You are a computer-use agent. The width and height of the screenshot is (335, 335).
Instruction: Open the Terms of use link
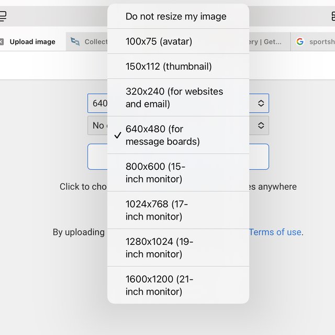275,232
